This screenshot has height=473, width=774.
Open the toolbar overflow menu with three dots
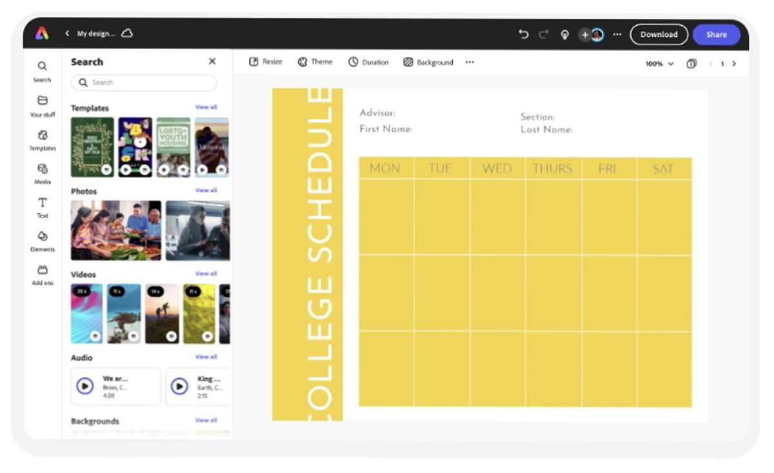click(x=470, y=62)
